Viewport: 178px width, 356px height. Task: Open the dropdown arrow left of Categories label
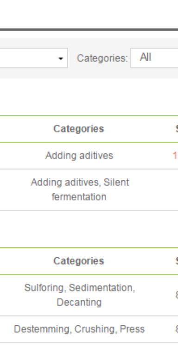click(60, 58)
